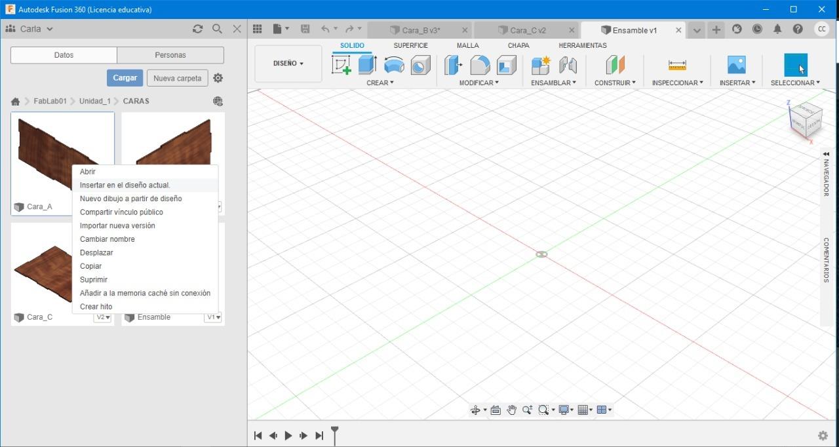The height and width of the screenshot is (447, 839).
Task: Switch to the SUPERFICIE tab
Action: (410, 45)
